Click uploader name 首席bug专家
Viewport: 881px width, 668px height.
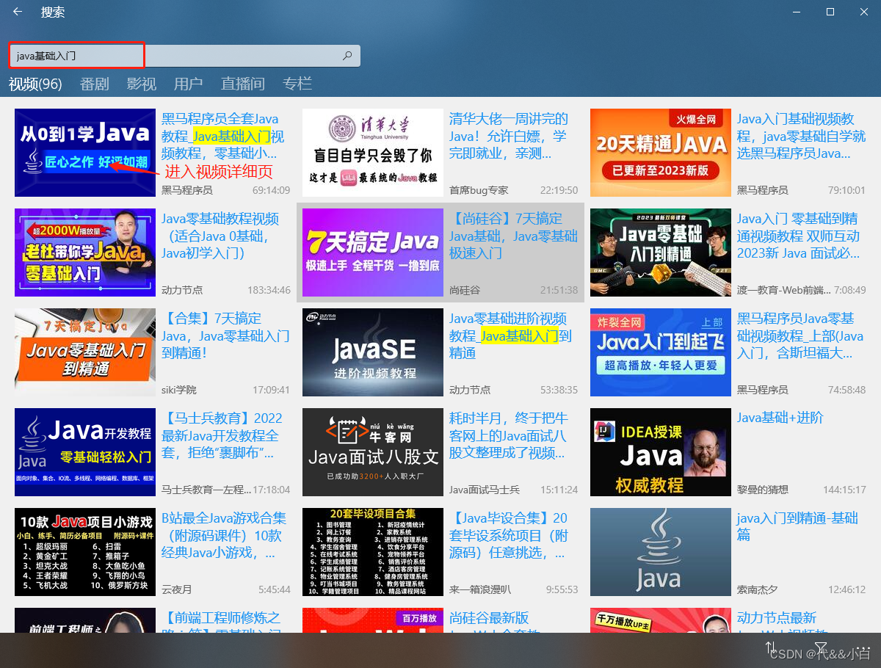[479, 190]
